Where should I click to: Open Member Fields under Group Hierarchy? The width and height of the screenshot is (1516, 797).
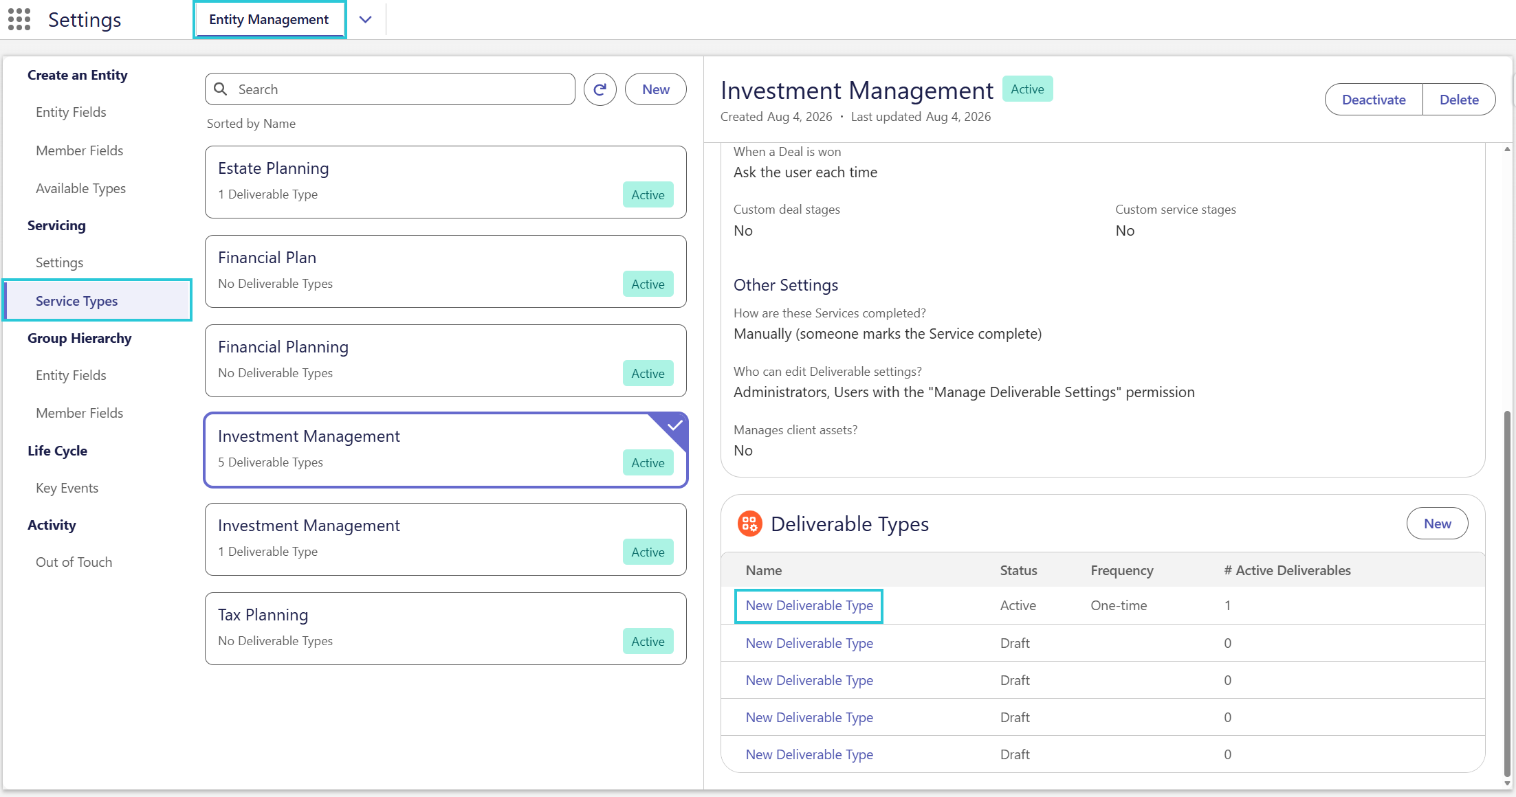click(x=79, y=413)
